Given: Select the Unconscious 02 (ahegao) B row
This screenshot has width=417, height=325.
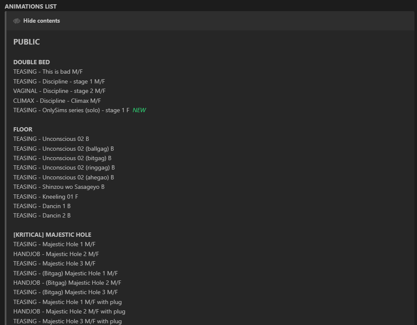Looking at the screenshot, I should [63, 177].
